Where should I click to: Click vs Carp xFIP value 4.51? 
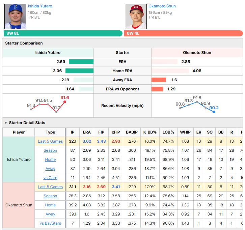coord(116,178)
